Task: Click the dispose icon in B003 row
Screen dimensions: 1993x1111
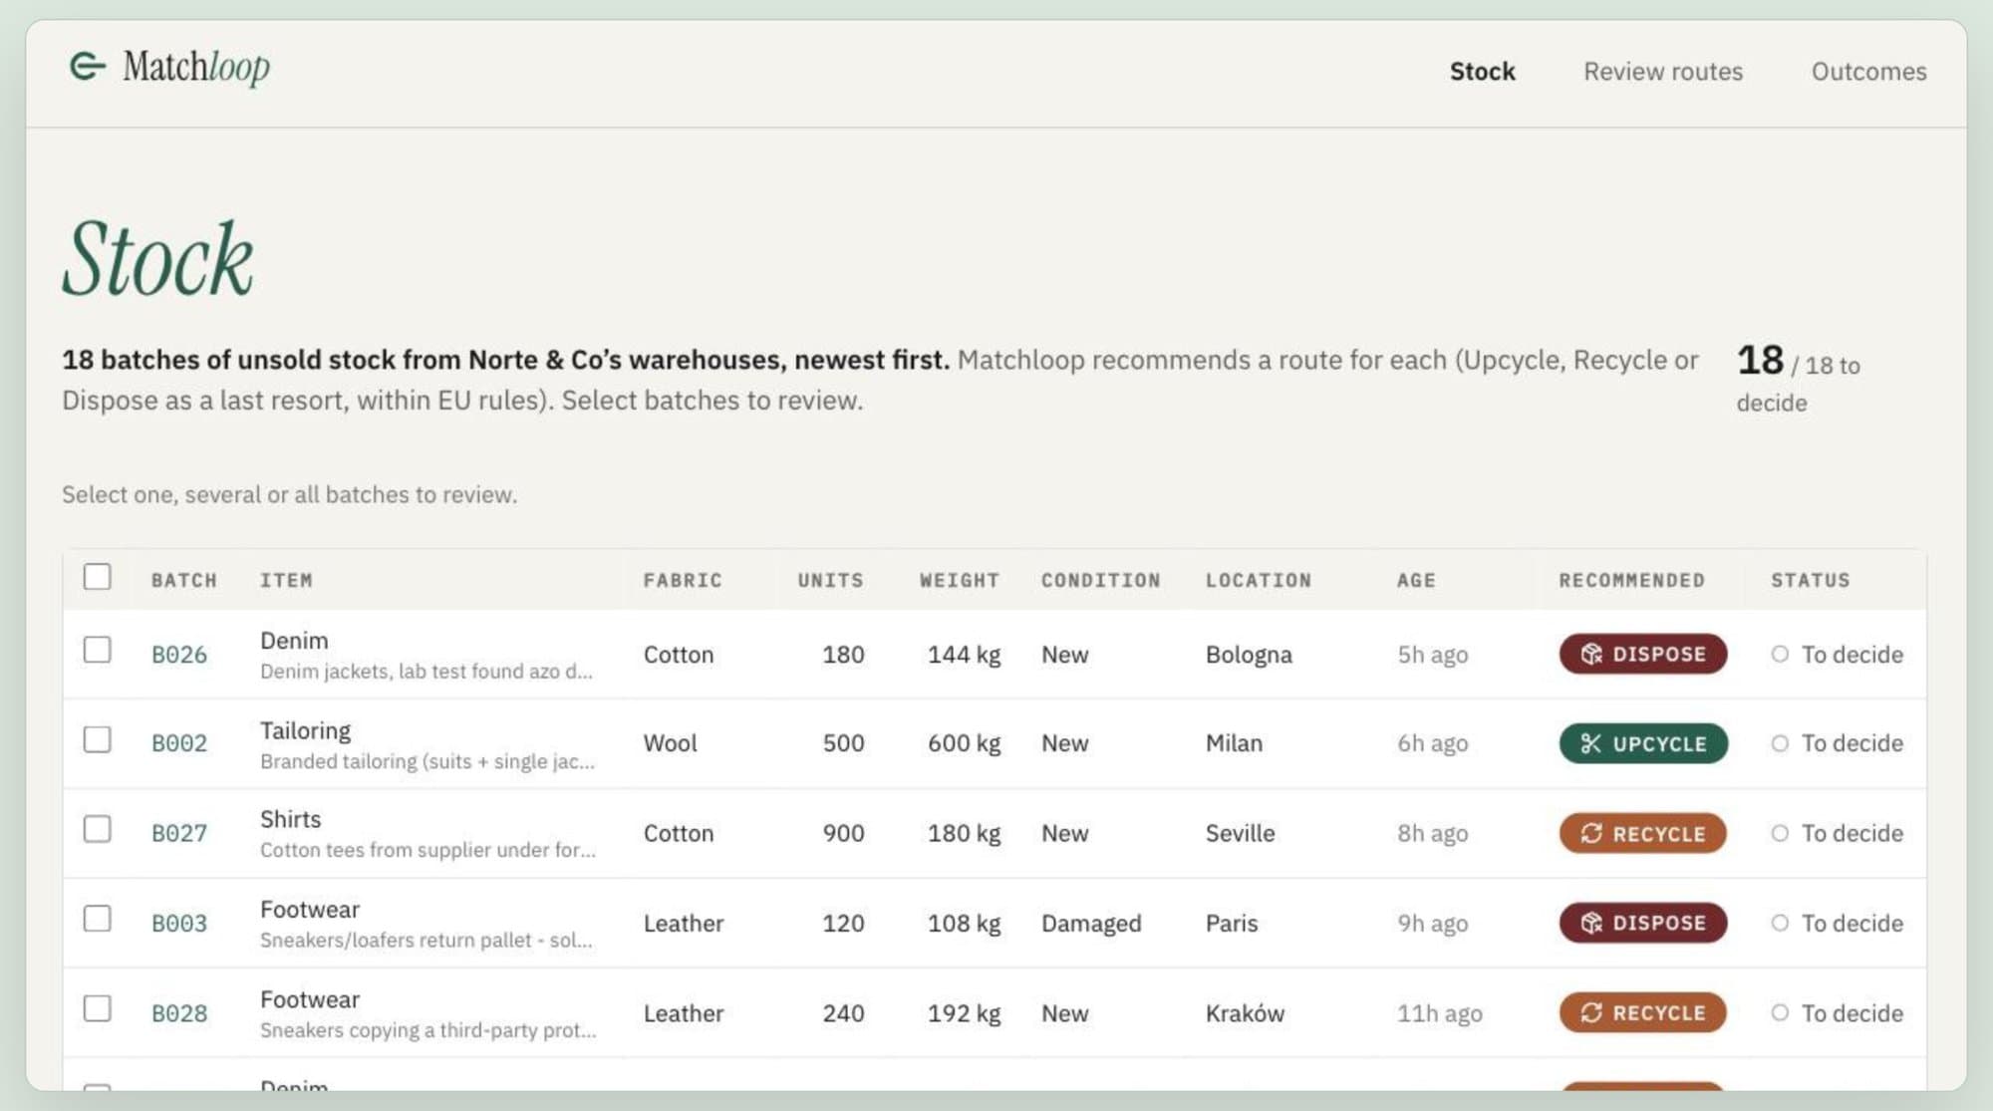Action: click(1591, 923)
